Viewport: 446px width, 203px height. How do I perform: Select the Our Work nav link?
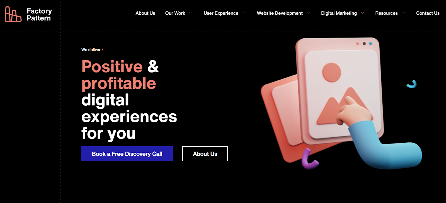tap(175, 13)
